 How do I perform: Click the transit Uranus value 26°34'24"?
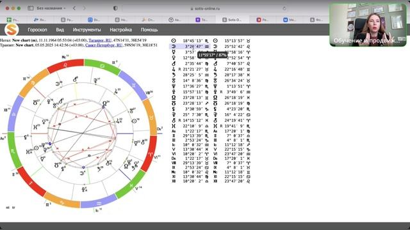tap(234, 80)
